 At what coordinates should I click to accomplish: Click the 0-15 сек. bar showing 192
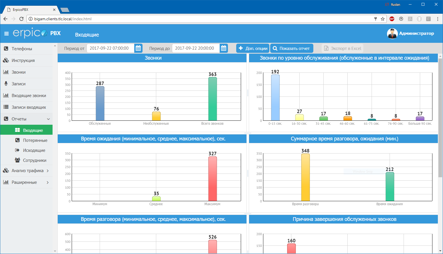click(275, 97)
